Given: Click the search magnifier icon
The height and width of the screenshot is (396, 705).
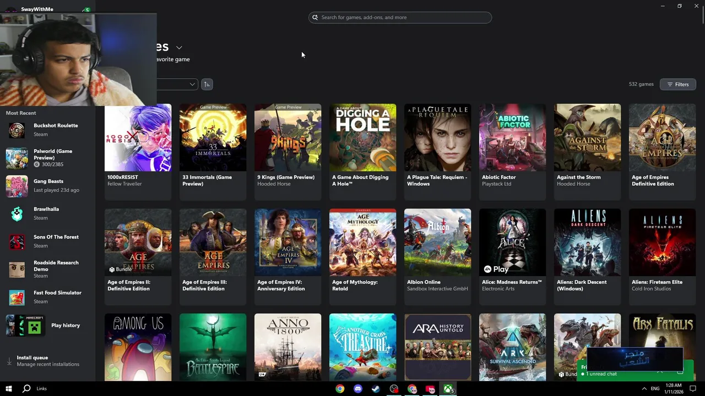Looking at the screenshot, I should [x=315, y=18].
